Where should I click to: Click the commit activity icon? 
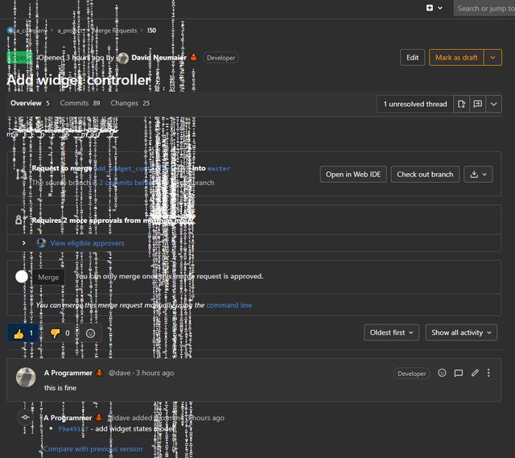click(25, 417)
